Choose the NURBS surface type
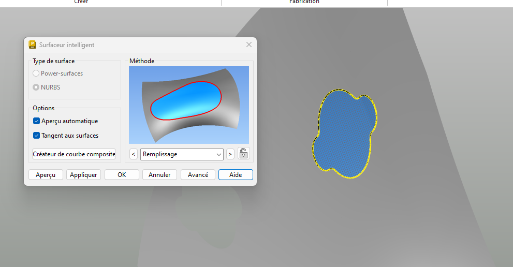The height and width of the screenshot is (267, 513). (36, 87)
